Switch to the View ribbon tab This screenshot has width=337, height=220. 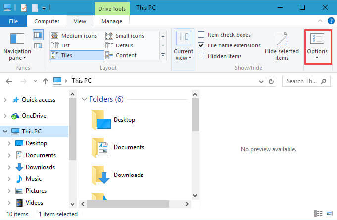click(x=80, y=21)
